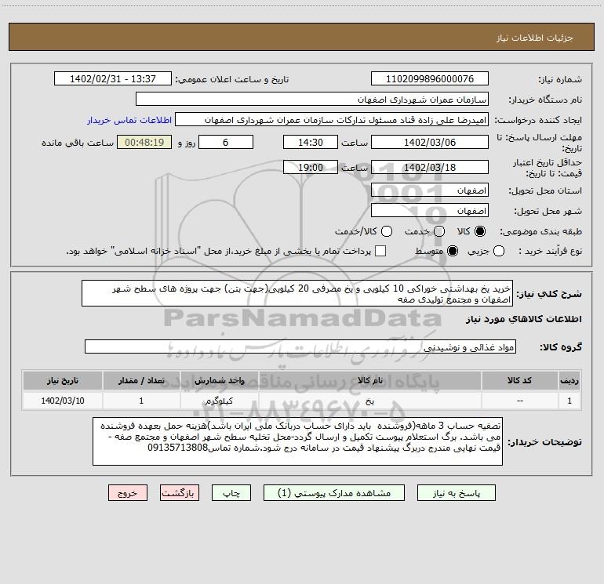This screenshot has width=604, height=584.
Task: Click the deadline time field 14:30
Action: pyautogui.click(x=311, y=142)
